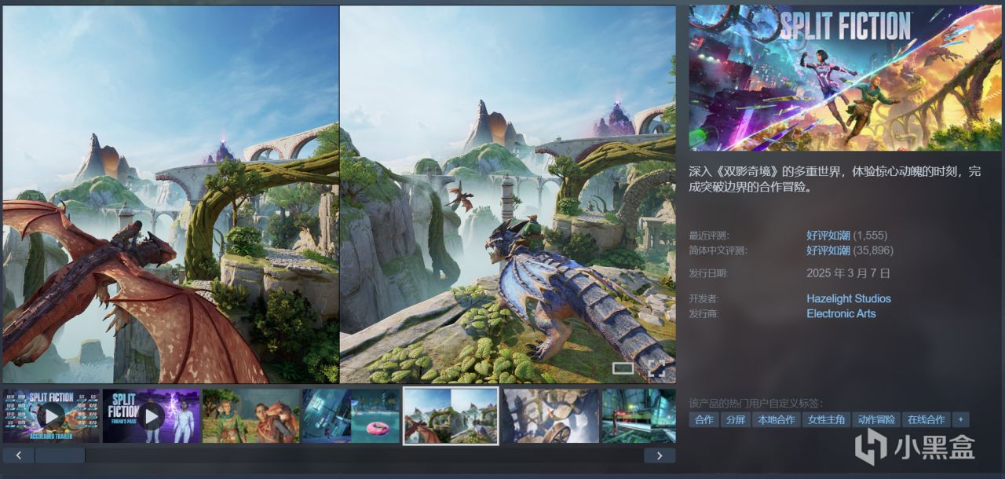The image size is (1005, 479).
Task: Click the thumbnail strip scrollbar handle
Action: click(60, 455)
